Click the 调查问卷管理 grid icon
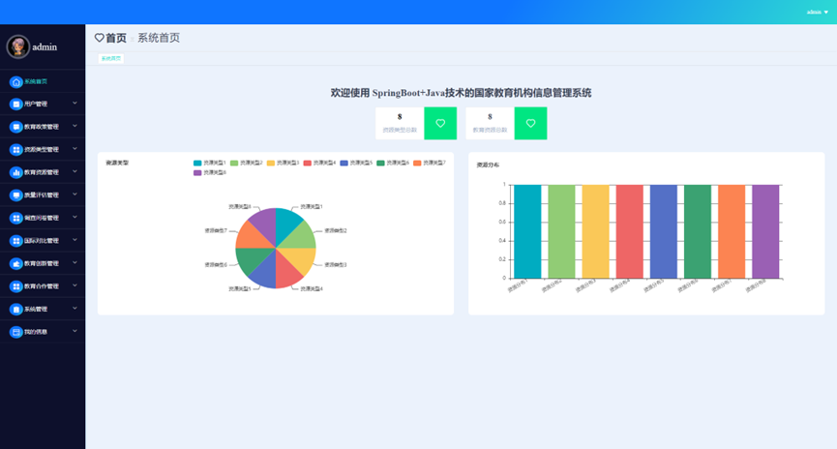Viewport: 837px width, 449px height. 16,219
